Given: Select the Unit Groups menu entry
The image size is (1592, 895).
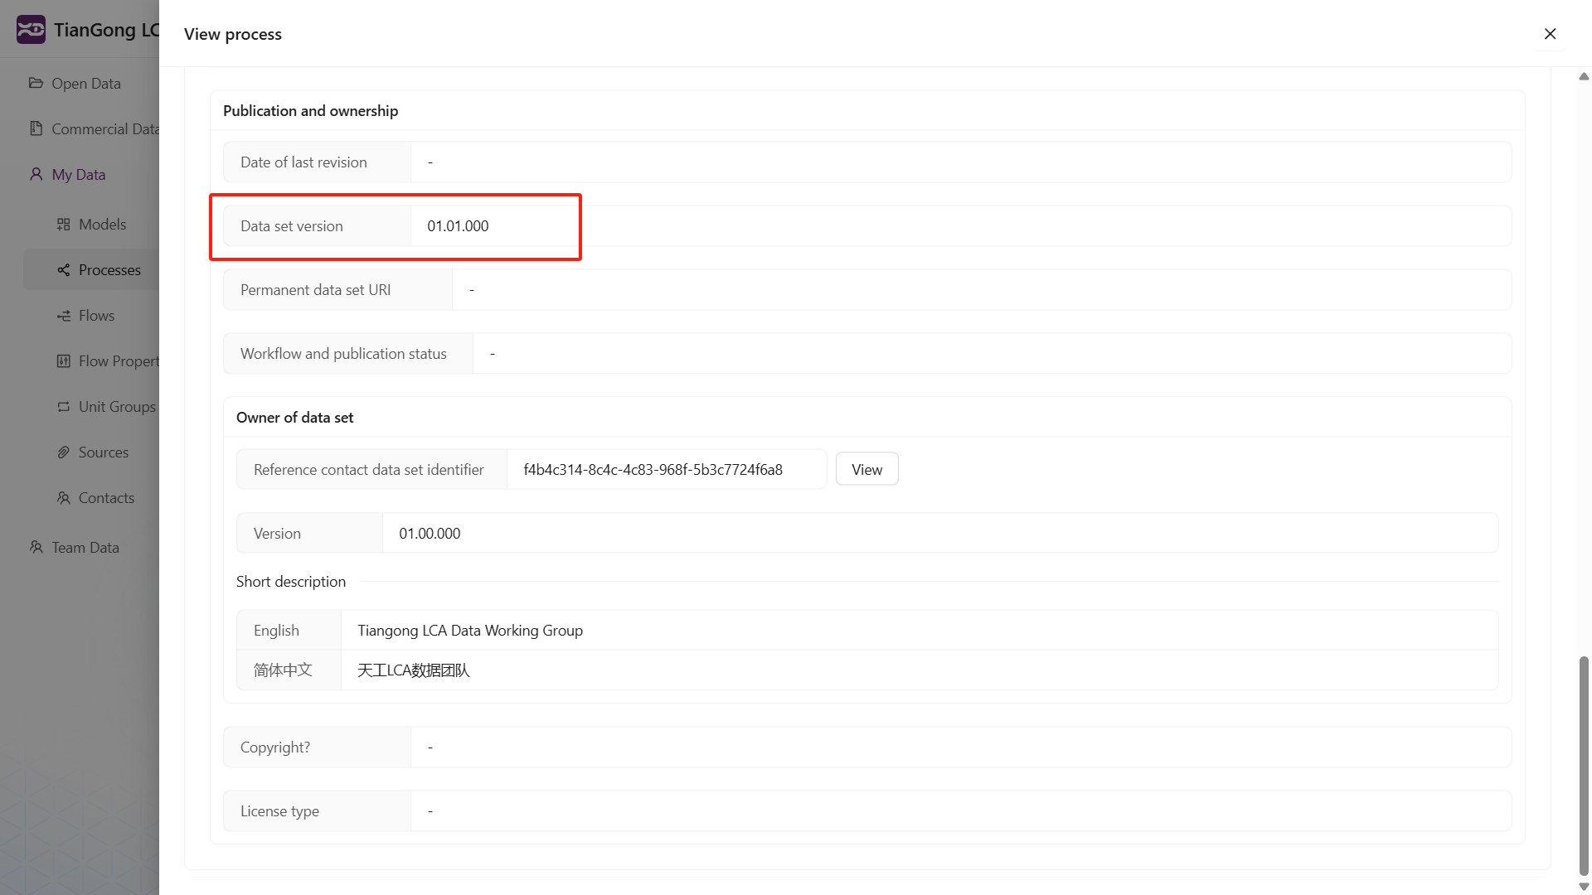Looking at the screenshot, I should pyautogui.click(x=117, y=407).
